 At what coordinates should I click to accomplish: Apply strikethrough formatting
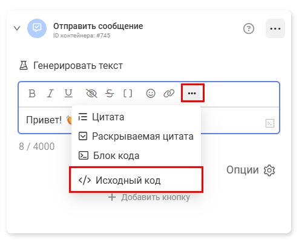[x=110, y=93]
